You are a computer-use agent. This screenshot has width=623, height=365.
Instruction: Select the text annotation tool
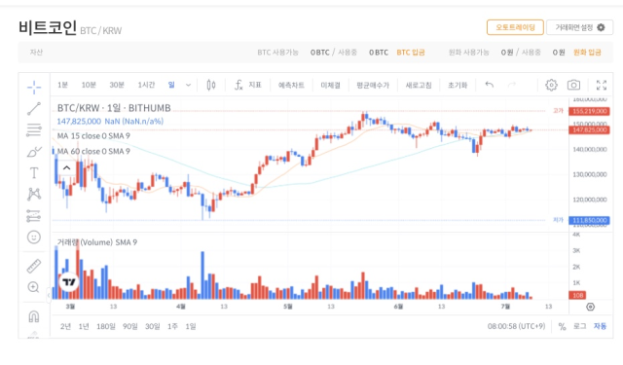[x=34, y=173]
